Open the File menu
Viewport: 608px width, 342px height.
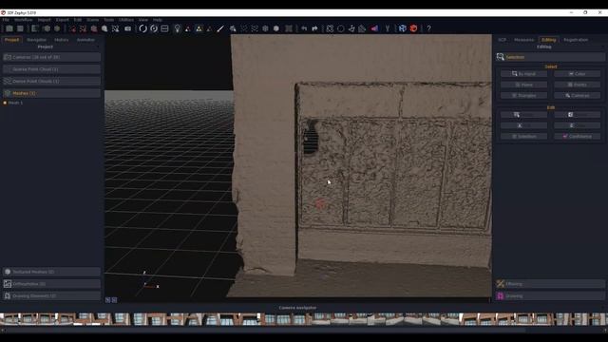click(6, 20)
